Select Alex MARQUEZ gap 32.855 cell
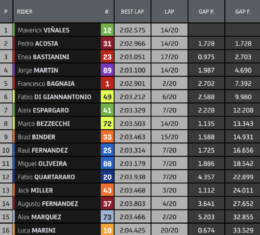Screen dimensions: 260x235 point(243,217)
